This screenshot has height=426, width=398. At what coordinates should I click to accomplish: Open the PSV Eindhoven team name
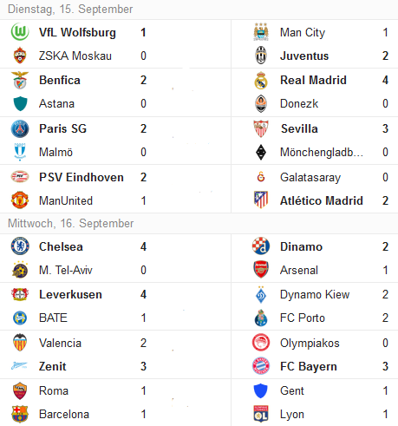82,177
